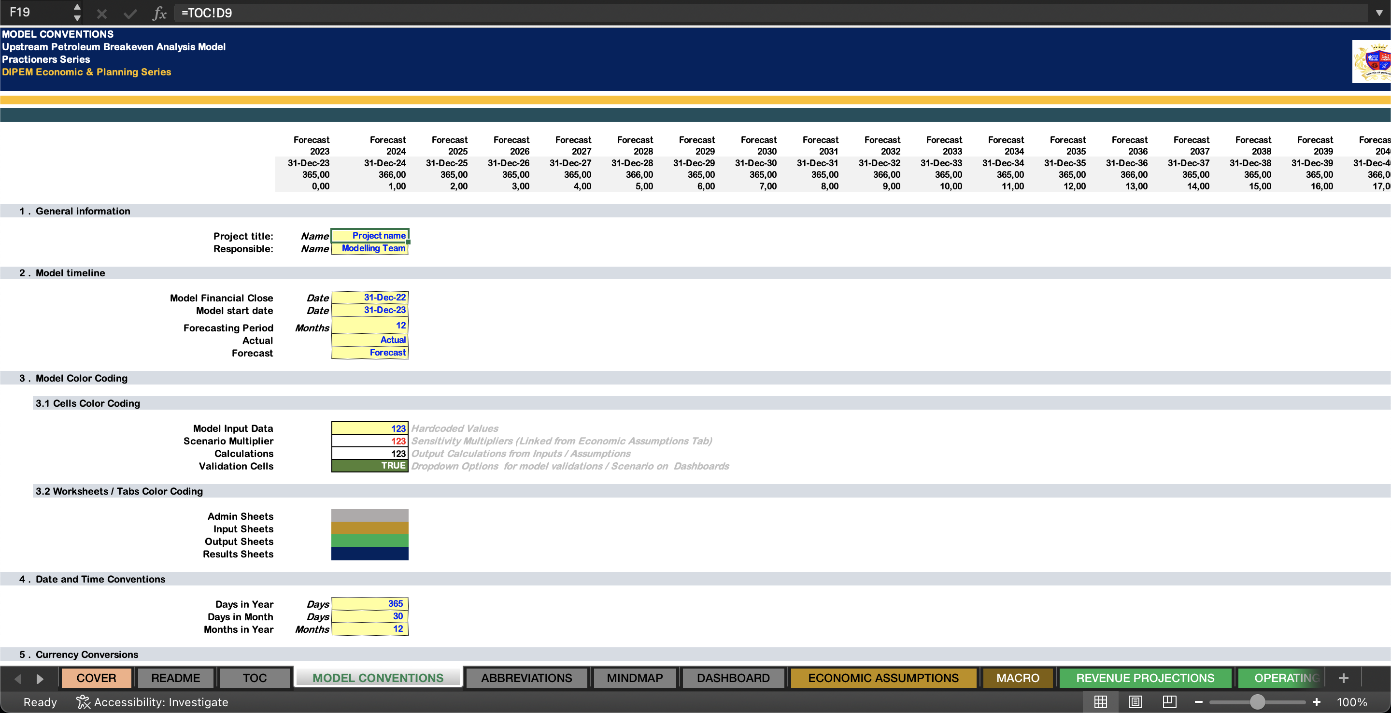Select the green TRUE validation cell
Screen dimensions: 1391x713
(x=370, y=466)
